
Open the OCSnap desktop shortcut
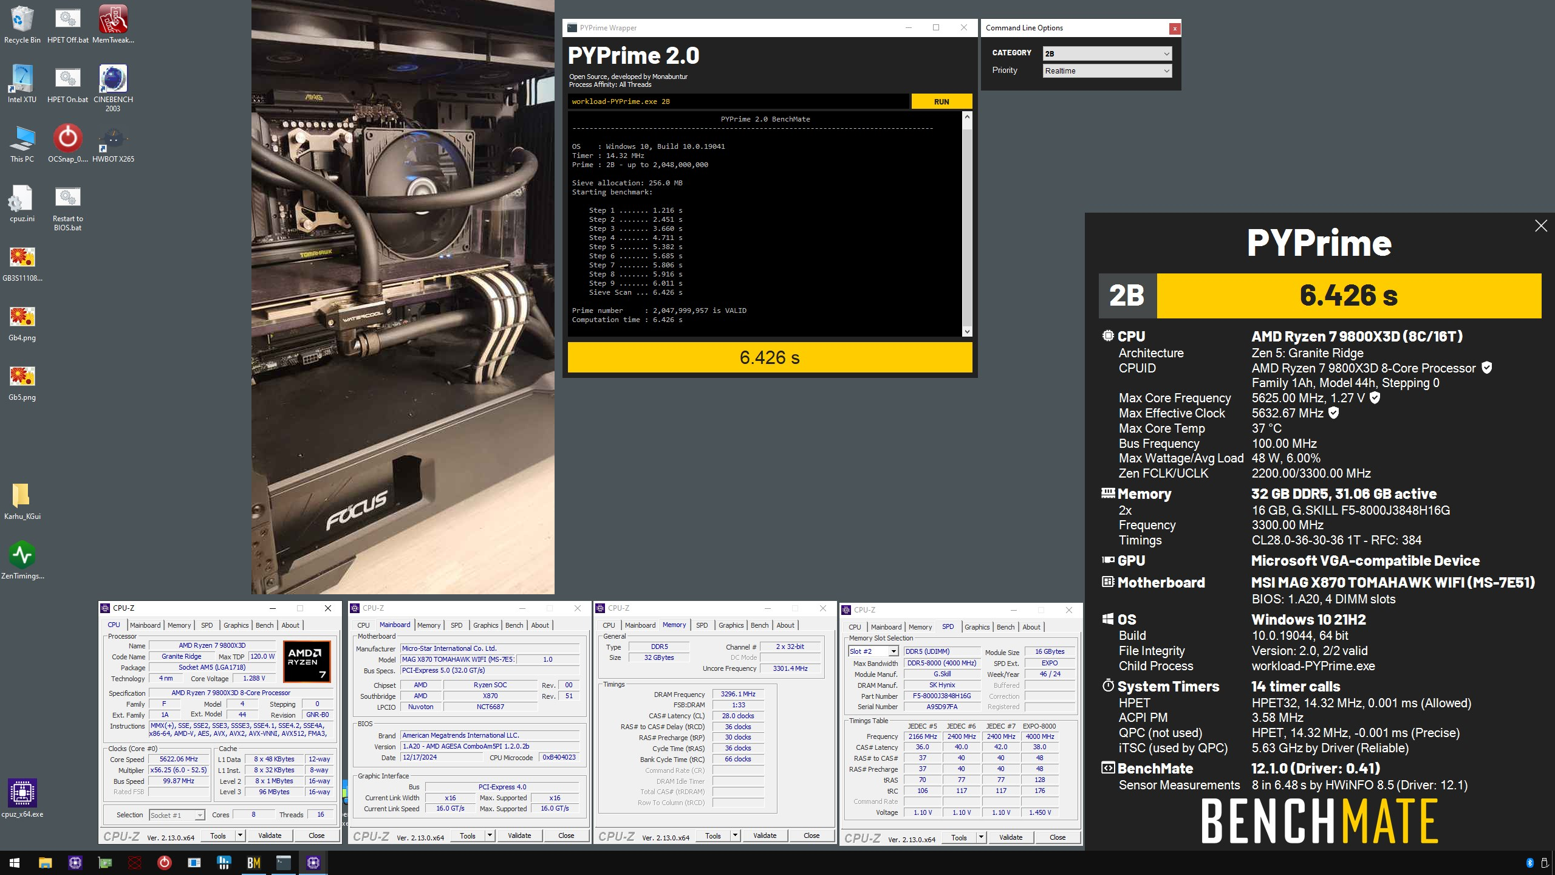pos(67,143)
